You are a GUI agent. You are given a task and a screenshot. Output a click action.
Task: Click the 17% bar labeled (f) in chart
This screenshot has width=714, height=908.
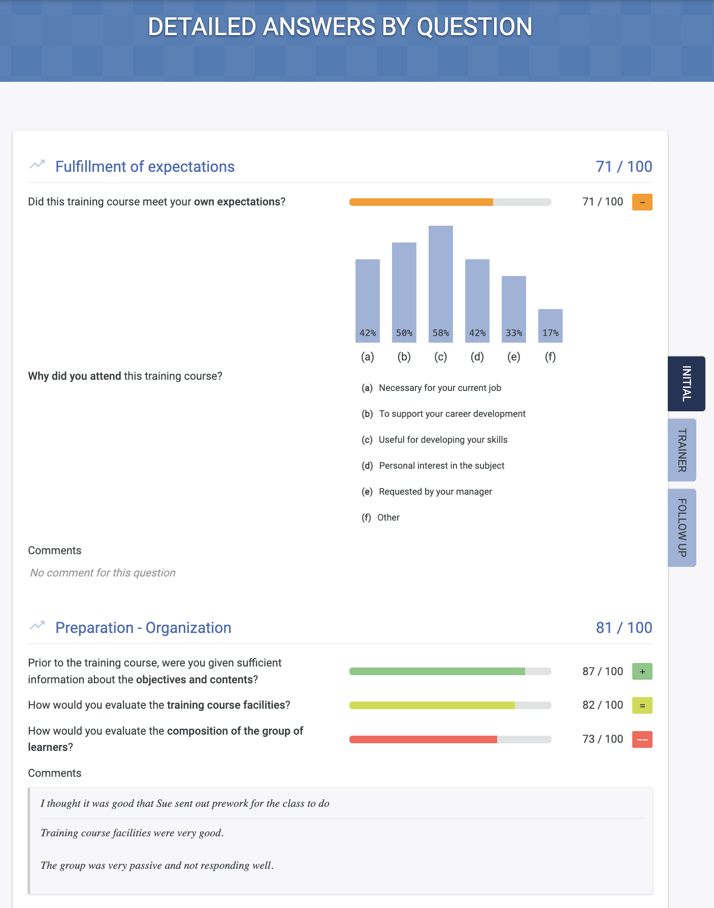550,325
